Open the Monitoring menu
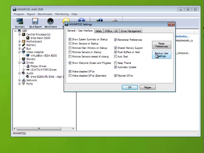Screen dimensions: 204x153 (x=62, y=14)
